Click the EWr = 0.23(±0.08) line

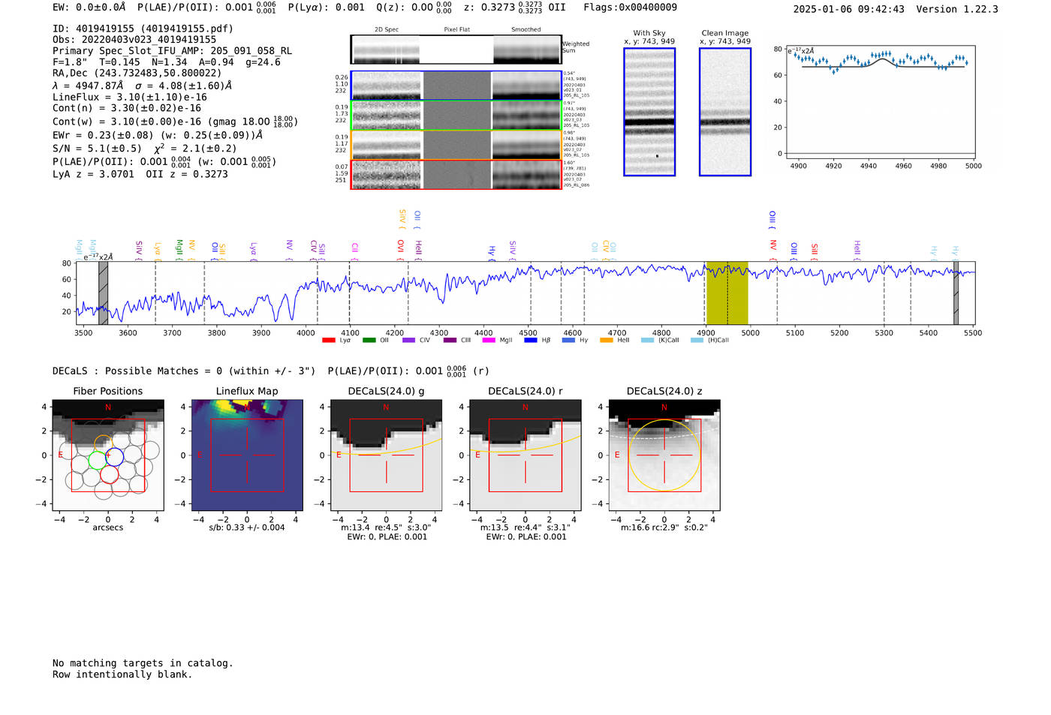pos(158,135)
